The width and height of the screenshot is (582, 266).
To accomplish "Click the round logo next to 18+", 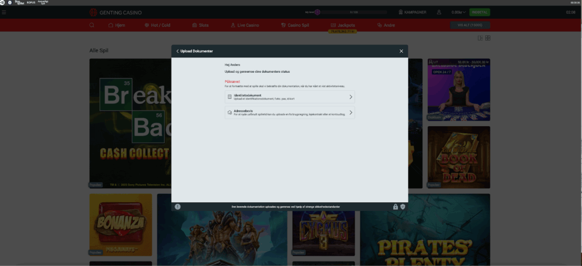I will [10, 3].
